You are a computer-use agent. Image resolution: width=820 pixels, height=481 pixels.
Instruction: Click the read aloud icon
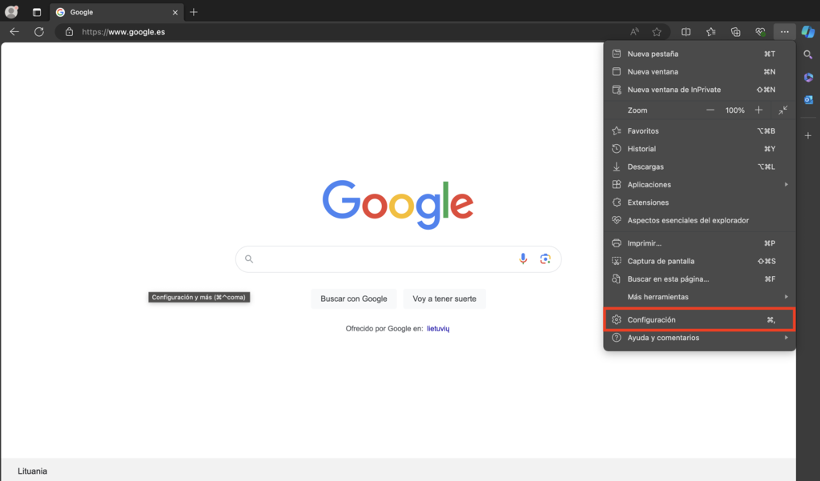(x=634, y=31)
